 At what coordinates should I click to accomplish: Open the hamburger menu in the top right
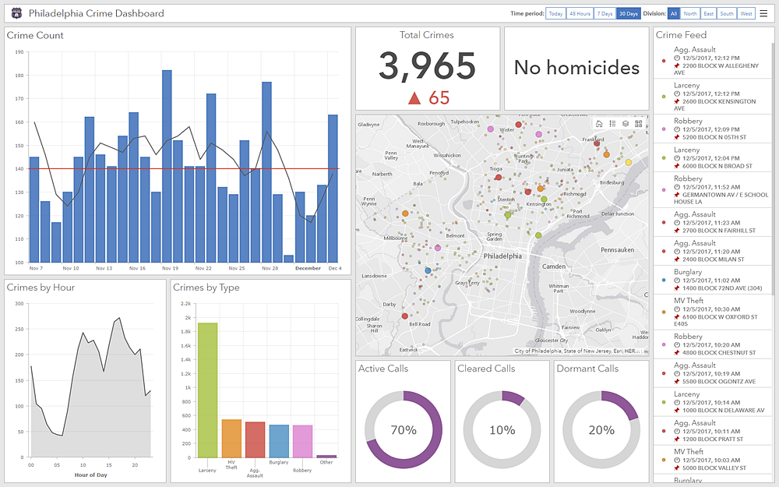tap(763, 12)
